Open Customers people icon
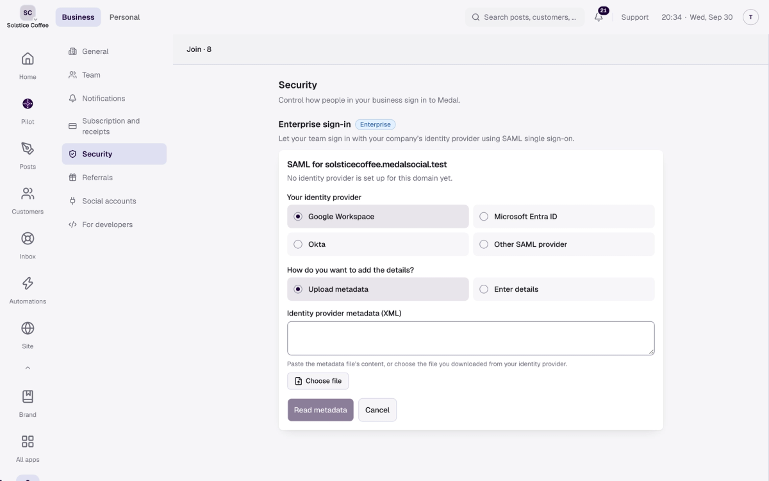This screenshot has width=769, height=481. coord(28,194)
